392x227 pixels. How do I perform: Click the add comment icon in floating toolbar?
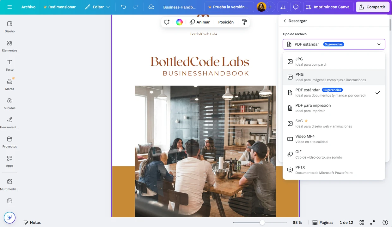tap(167, 22)
